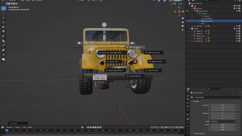Choose Selection to Active in pie menu
Image resolution: width=242 pixels, height=136 pixels.
(x=154, y=53)
